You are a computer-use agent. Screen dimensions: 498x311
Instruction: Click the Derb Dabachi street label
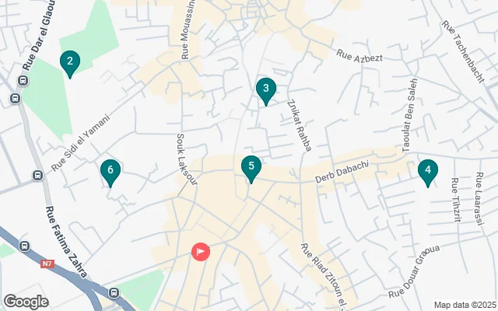(342, 172)
